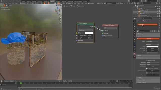This screenshot has height=90, width=161.
Task: Switch to the Geometry Nodes workspace tab
Action: (x=78, y=1)
